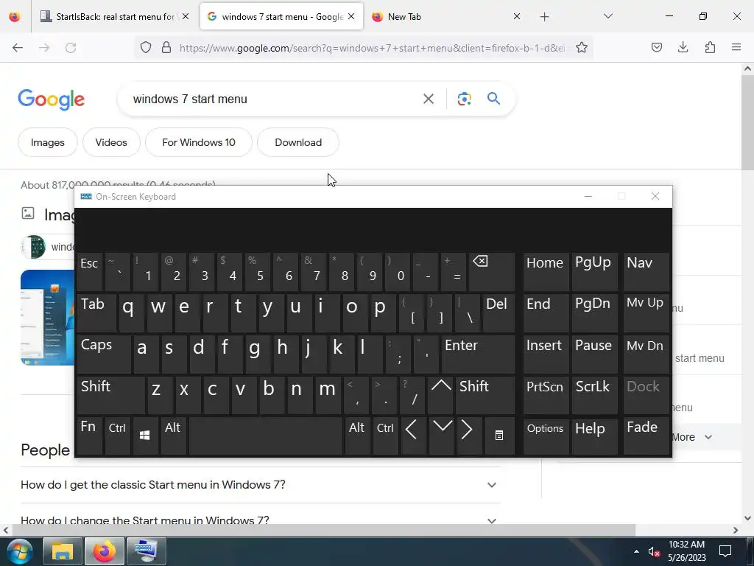Open the Windows 7 start menu image thumbnail
The image size is (754, 566).
48,317
